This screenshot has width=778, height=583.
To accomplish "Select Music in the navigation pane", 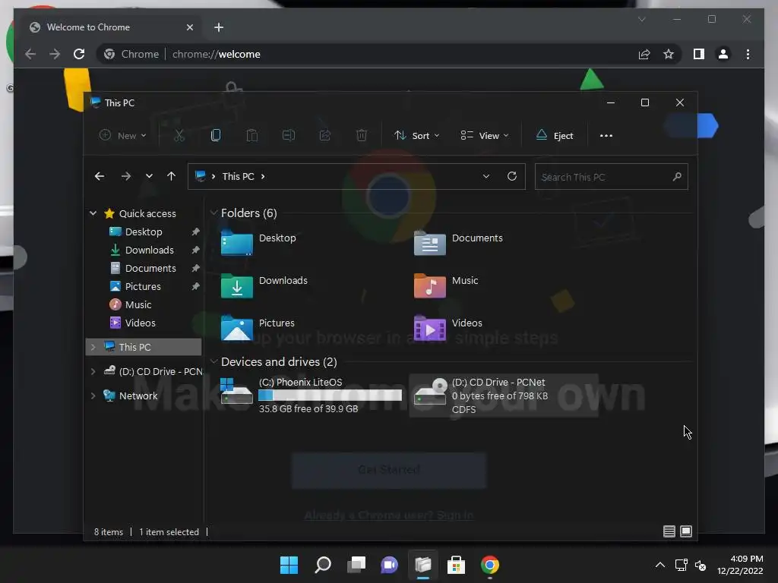I will click(138, 304).
